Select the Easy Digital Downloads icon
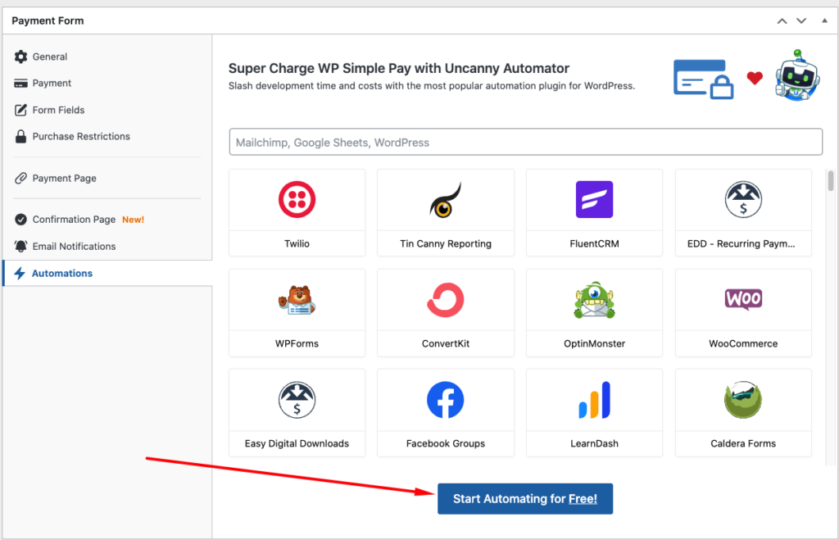 [297, 400]
